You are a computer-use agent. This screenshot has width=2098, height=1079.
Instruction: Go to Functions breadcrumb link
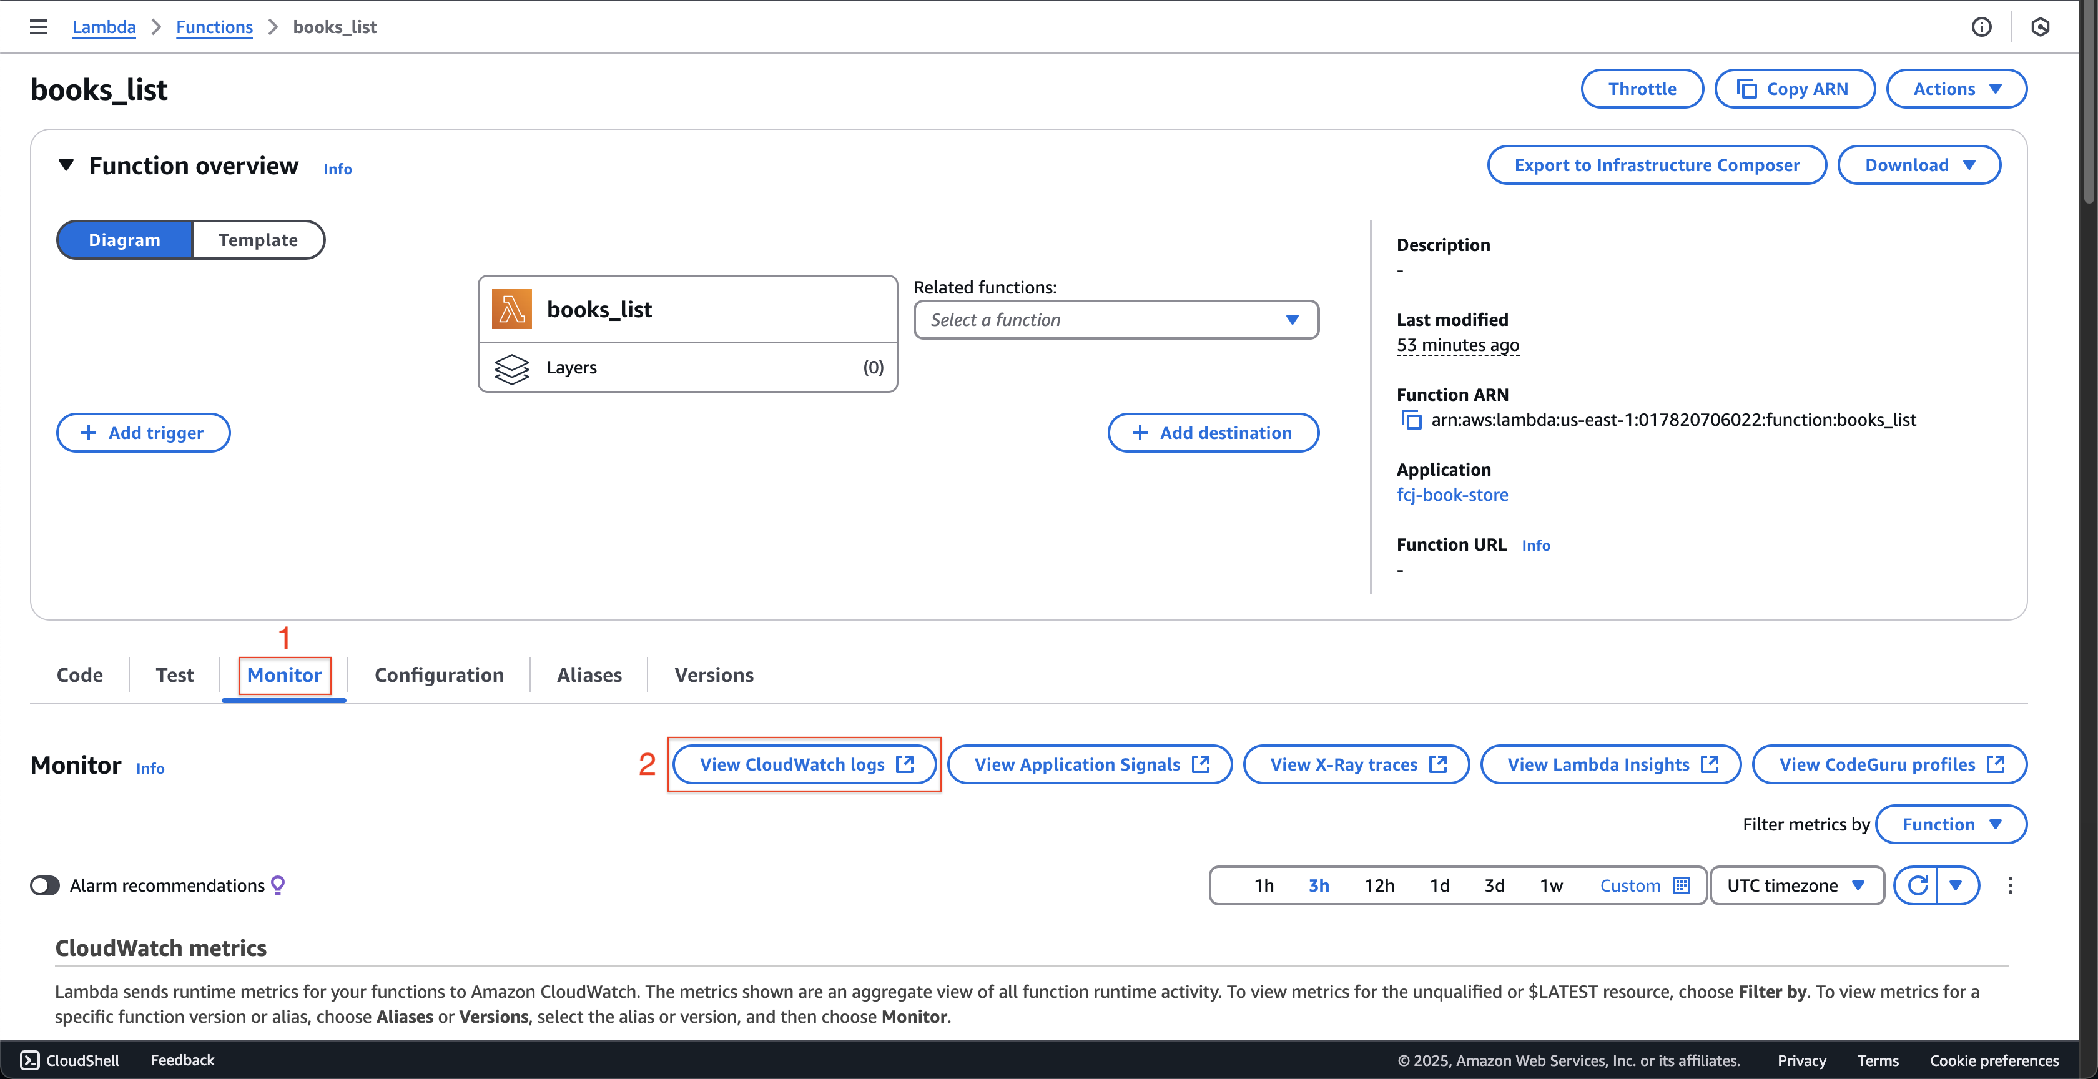214,27
